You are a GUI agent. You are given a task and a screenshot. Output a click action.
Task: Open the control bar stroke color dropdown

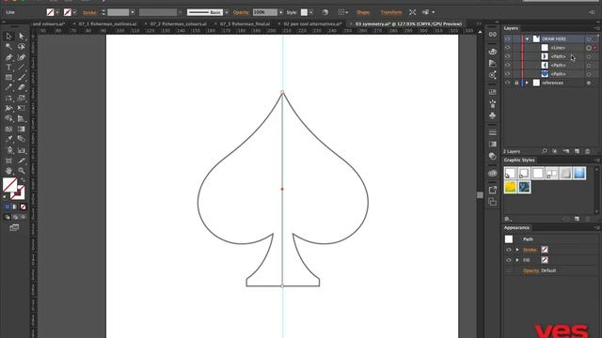pos(74,12)
